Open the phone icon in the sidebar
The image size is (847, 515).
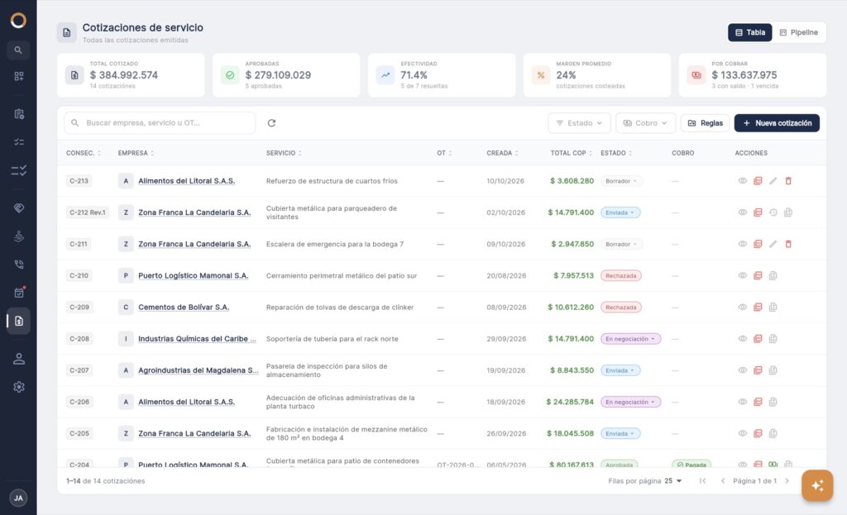click(x=19, y=265)
